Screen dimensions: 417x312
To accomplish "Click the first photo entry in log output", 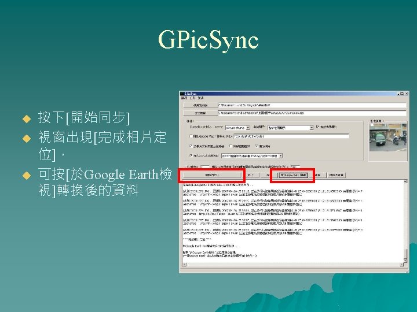I will (272, 192).
